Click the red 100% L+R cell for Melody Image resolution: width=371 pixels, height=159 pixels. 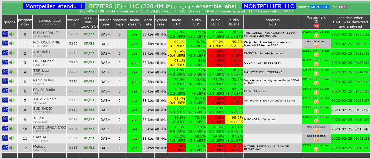(176, 148)
